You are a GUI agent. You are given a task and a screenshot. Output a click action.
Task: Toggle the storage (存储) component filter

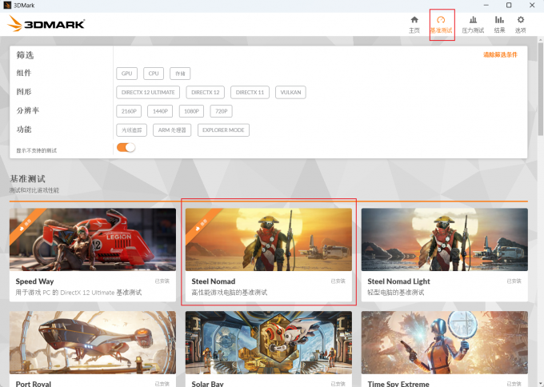[180, 74]
